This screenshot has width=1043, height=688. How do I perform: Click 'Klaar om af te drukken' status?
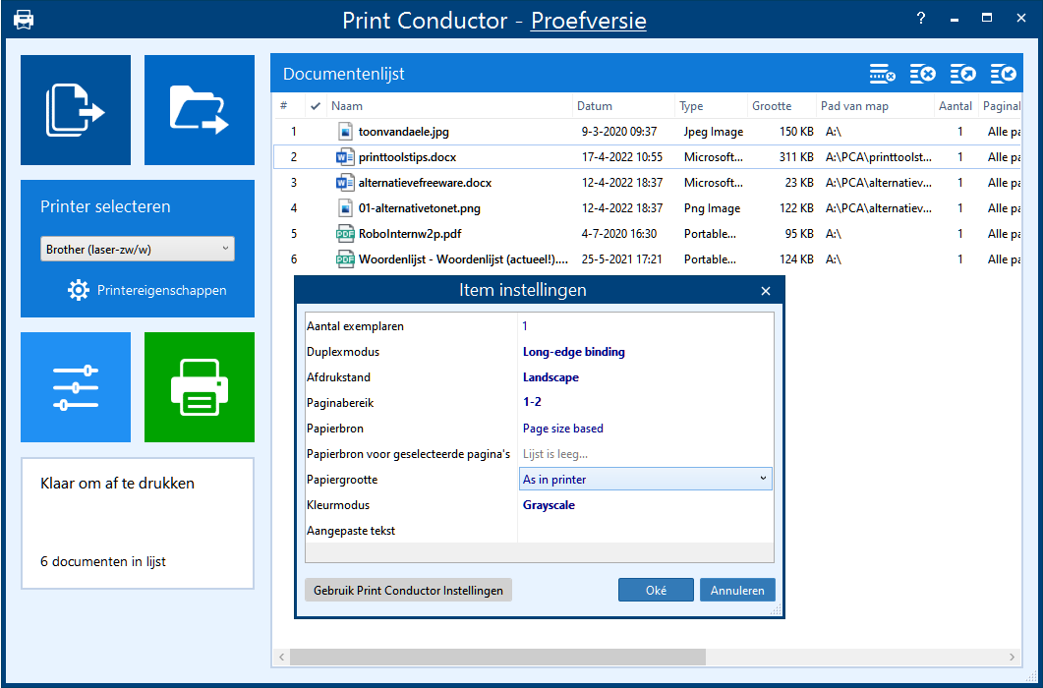click(x=118, y=483)
